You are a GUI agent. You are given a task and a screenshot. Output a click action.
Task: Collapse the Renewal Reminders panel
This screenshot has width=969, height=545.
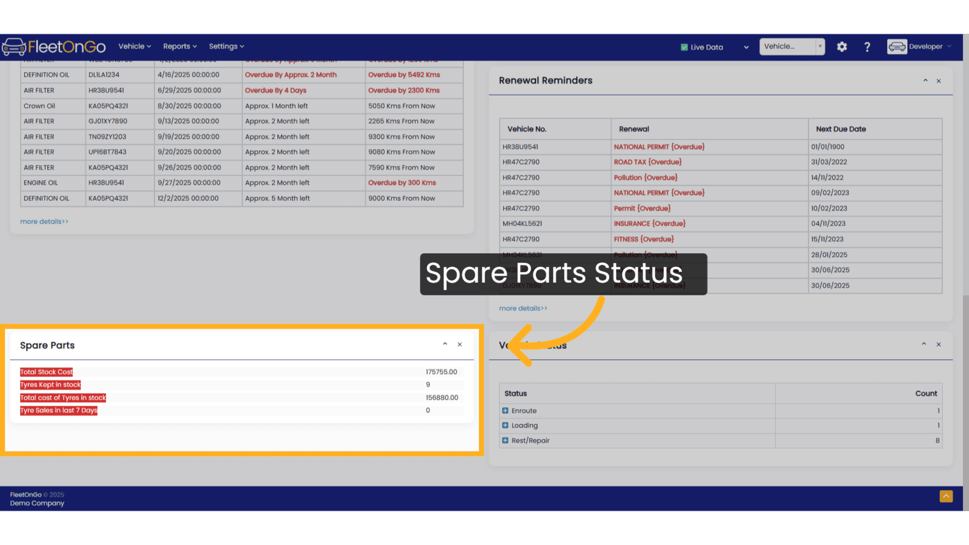pyautogui.click(x=925, y=81)
